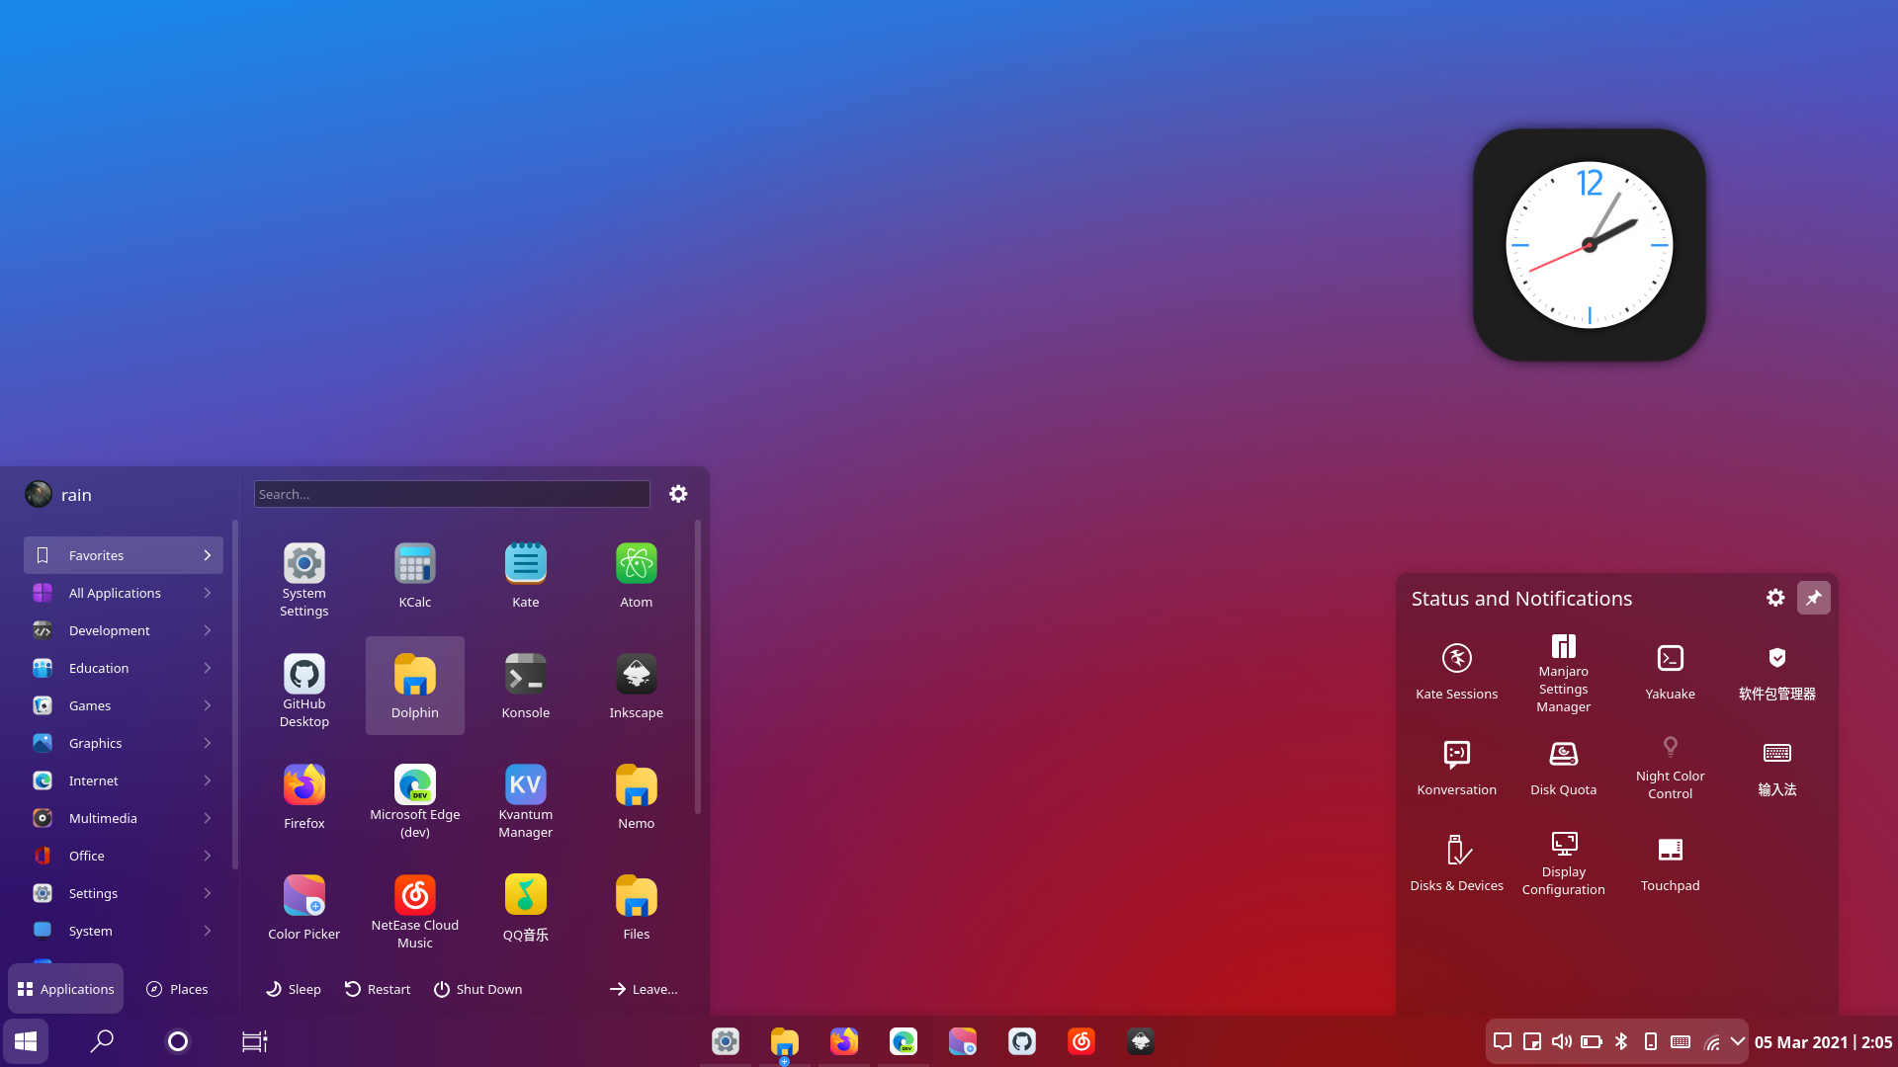1898x1067 pixels.
Task: Launch the Atom editor
Action: 636,576
